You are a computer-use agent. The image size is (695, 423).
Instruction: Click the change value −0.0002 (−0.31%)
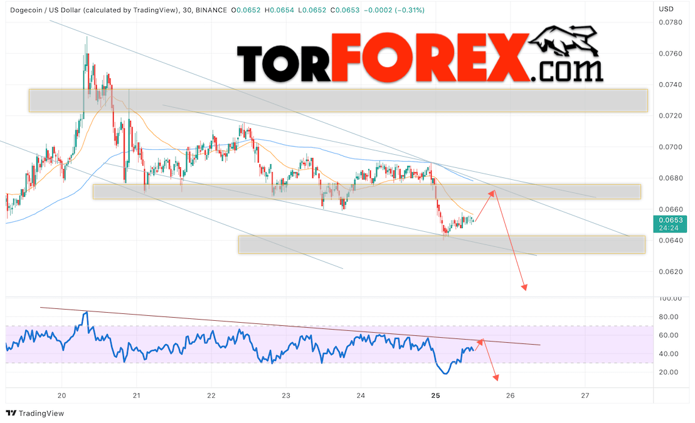pyautogui.click(x=394, y=10)
